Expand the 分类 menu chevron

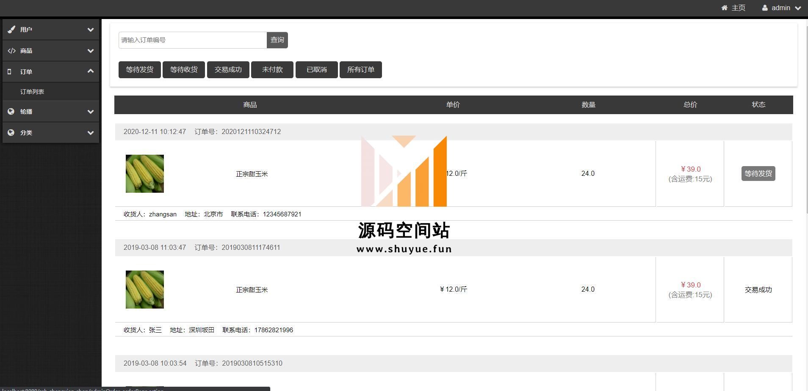coord(90,133)
